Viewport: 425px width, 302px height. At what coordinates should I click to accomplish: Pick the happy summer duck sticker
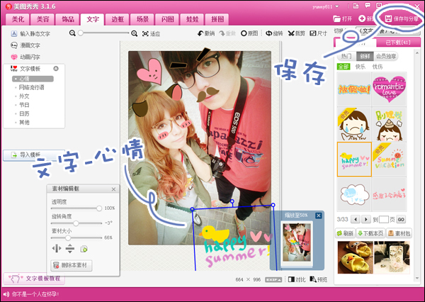pyautogui.click(x=354, y=159)
